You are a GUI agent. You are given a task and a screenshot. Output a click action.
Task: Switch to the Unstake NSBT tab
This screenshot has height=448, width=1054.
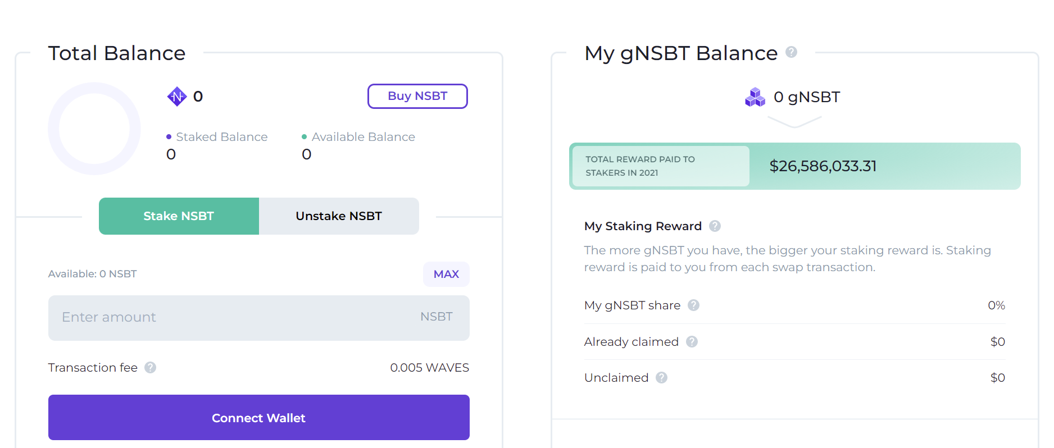pyautogui.click(x=339, y=216)
